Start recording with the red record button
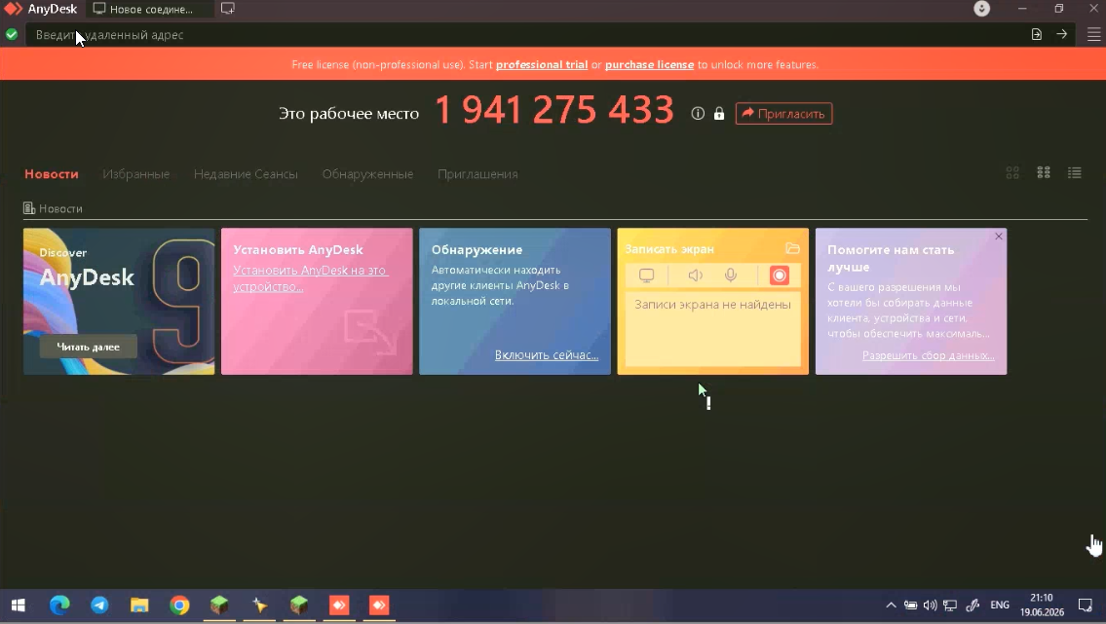 point(780,275)
